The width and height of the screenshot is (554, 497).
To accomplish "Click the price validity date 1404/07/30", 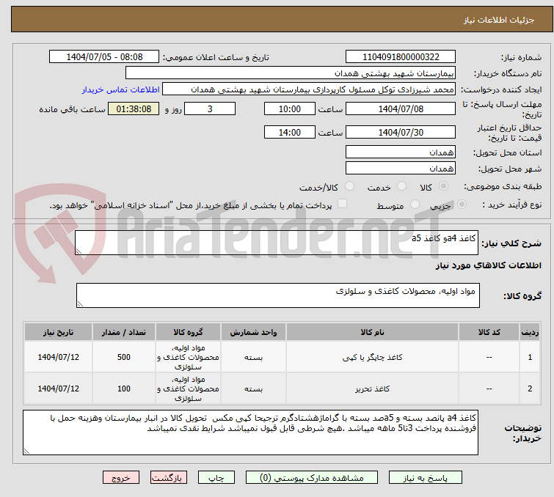I will 401,133.
